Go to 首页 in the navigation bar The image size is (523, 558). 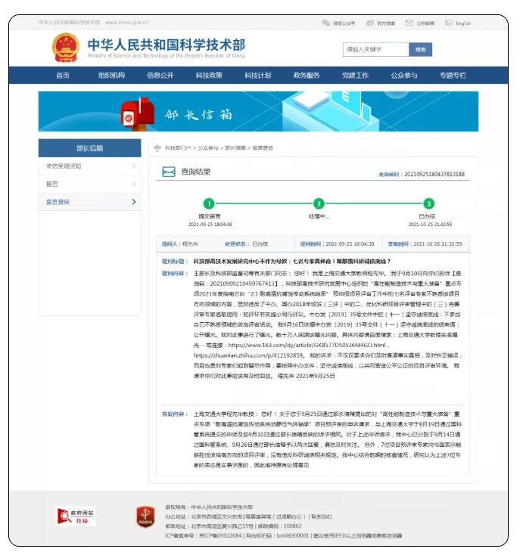pyautogui.click(x=63, y=75)
